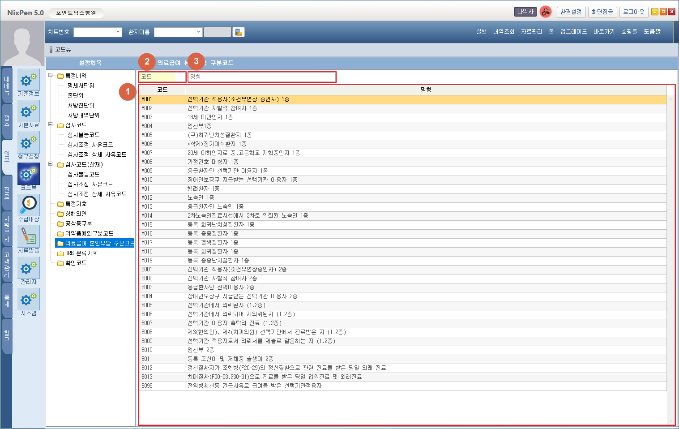Click the patient search icon button
The image size is (679, 429).
point(239,32)
